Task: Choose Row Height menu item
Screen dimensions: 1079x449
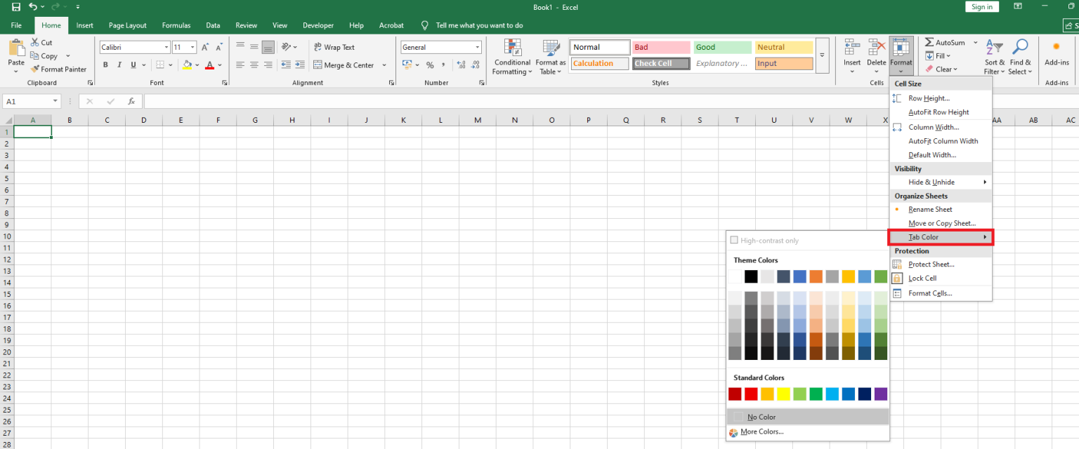Action: (x=941, y=99)
